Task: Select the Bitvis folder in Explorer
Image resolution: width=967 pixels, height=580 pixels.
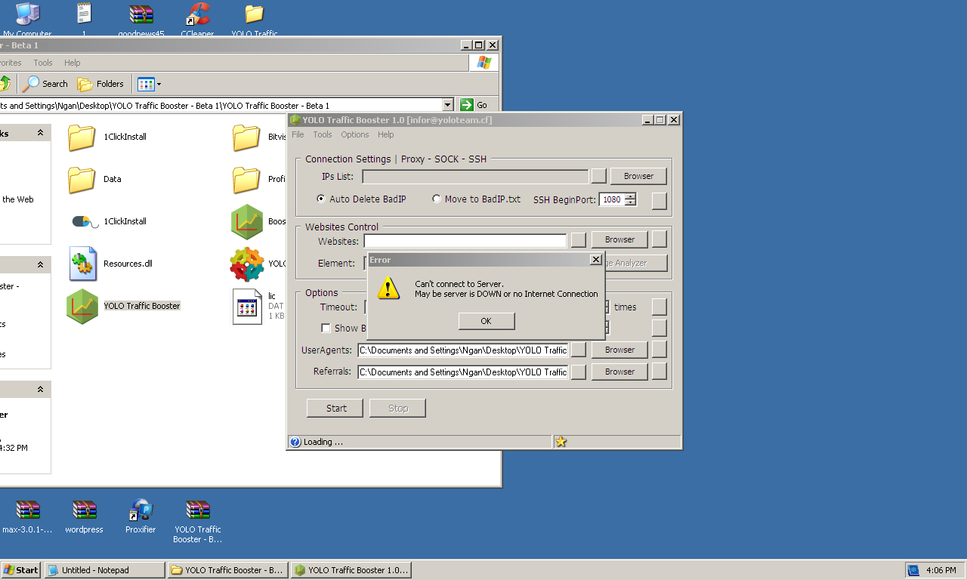Action: (246, 137)
